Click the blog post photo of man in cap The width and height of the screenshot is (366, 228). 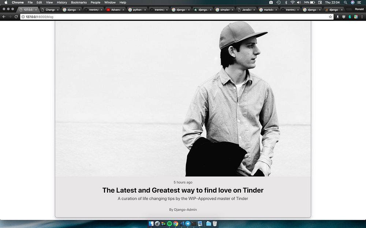point(183,98)
